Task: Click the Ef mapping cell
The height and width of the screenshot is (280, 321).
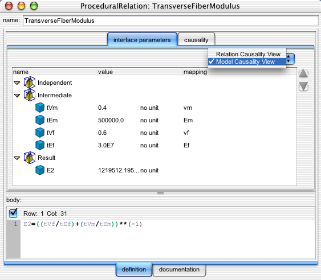Action: (x=186, y=145)
